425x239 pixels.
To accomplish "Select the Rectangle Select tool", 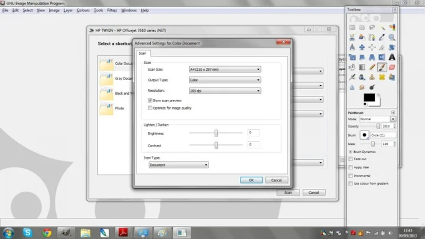I will [x=353, y=27].
